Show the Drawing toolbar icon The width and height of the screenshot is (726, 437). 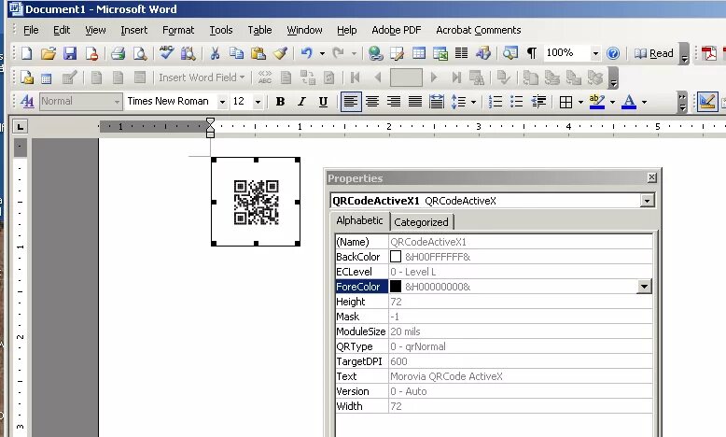(483, 53)
